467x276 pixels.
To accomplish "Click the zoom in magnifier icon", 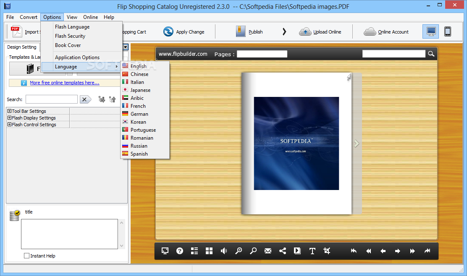I will [x=239, y=251].
